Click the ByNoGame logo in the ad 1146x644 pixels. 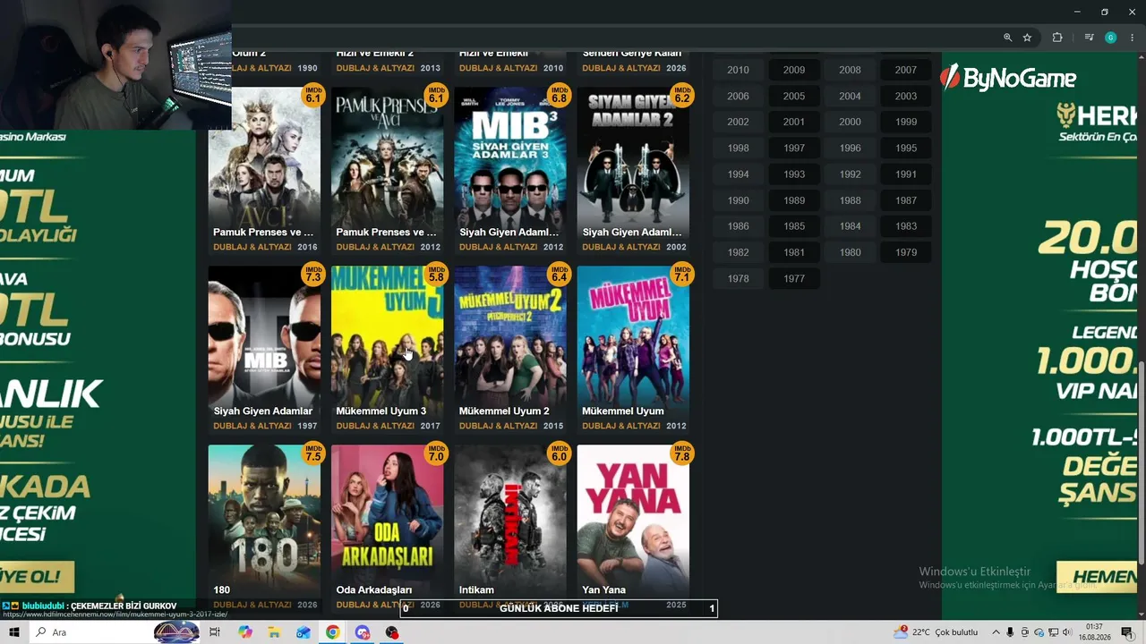(1009, 78)
